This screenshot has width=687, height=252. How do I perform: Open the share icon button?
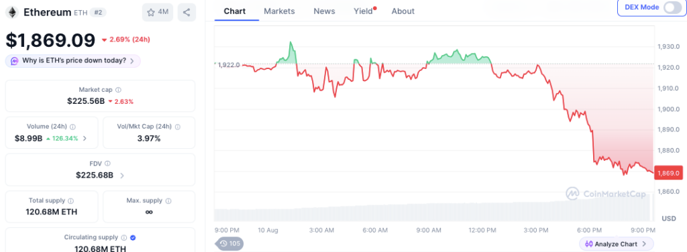point(187,12)
